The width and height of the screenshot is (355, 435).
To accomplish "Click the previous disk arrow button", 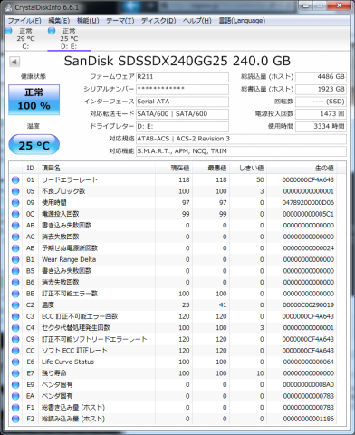I will [14, 62].
